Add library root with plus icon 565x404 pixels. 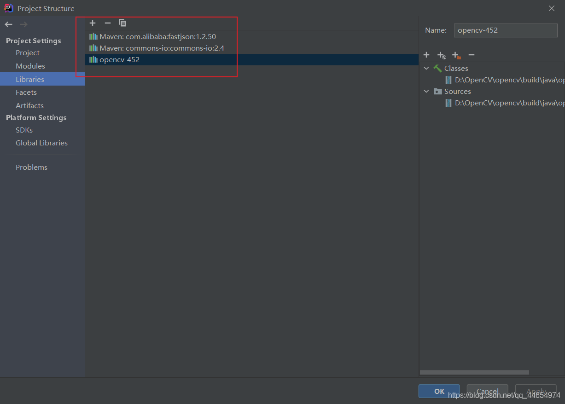[x=426, y=55]
